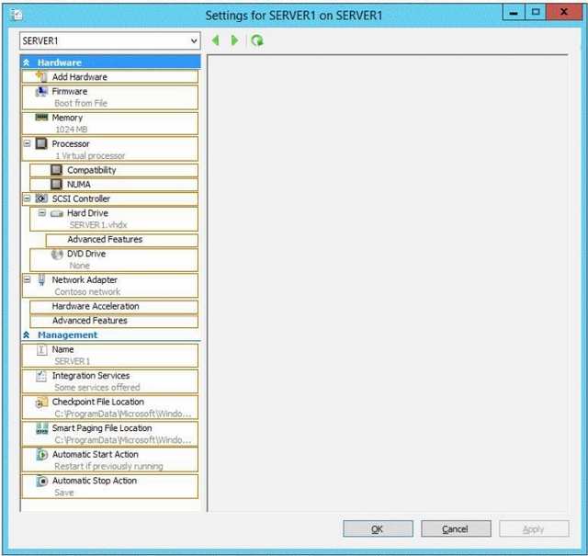Select the Processor setting

point(110,149)
